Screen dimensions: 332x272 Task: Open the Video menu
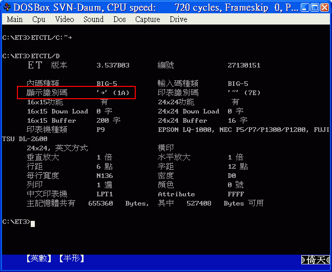point(65,19)
